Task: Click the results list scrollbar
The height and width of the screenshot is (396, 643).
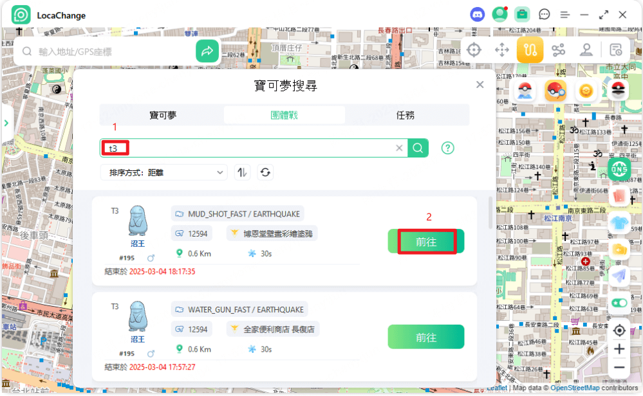Action: point(490,213)
